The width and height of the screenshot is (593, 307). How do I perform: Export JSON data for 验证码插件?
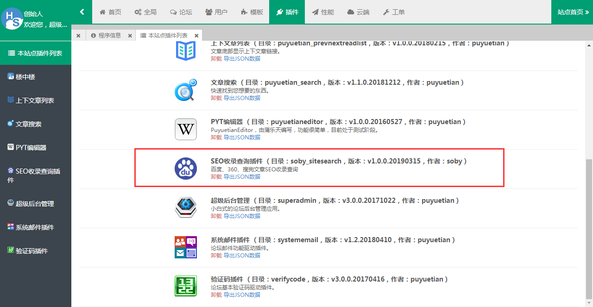[242, 295]
